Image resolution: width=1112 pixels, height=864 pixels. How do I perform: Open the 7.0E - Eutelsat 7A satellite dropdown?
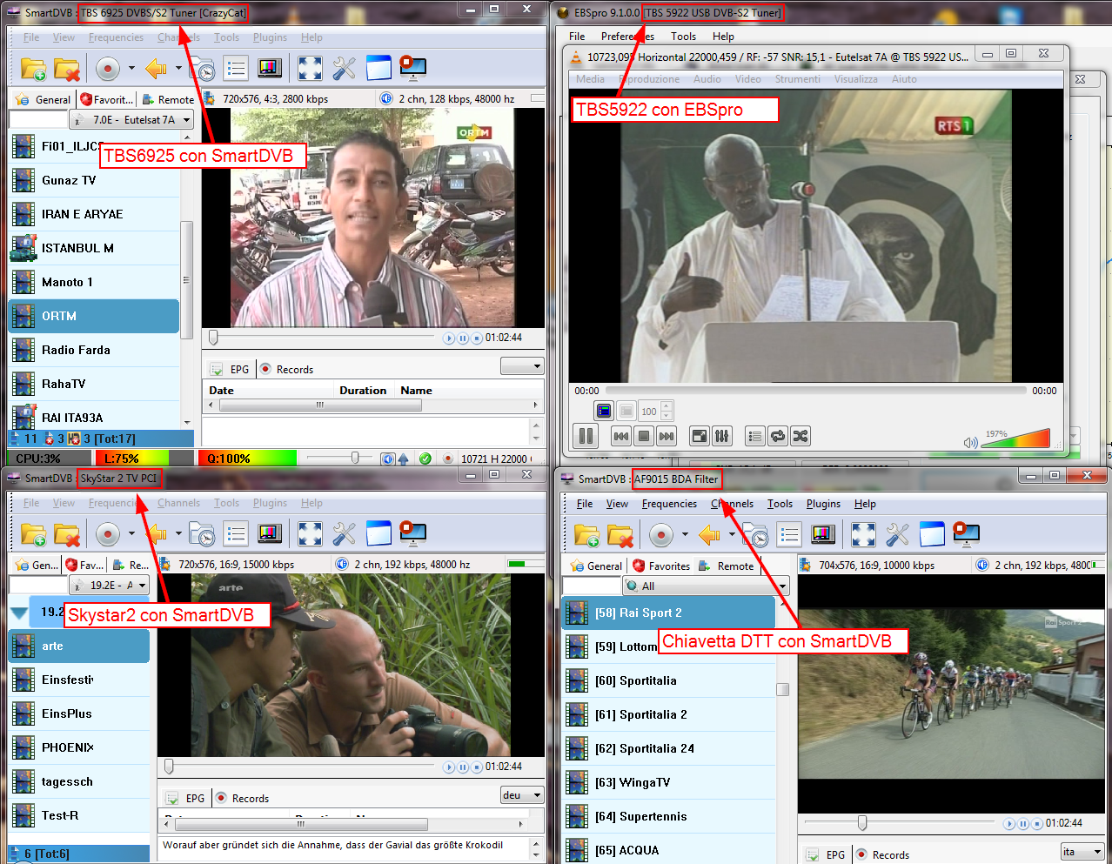[x=132, y=119]
